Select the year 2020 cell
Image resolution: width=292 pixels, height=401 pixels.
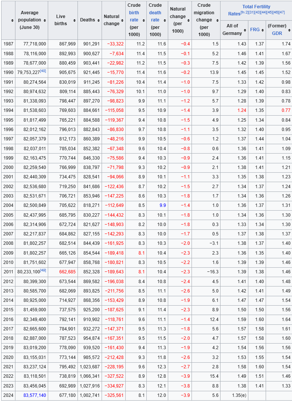tap(8, 357)
